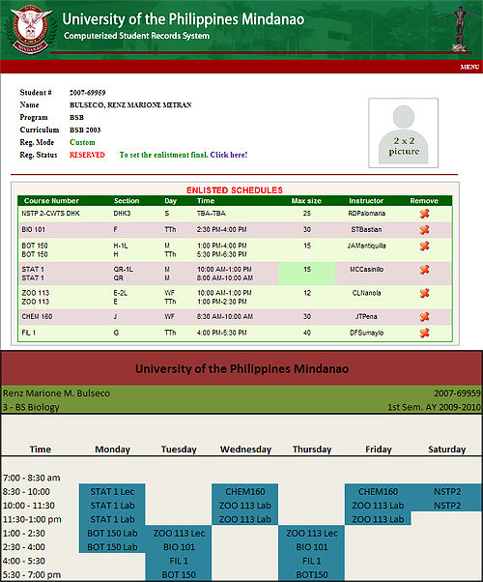The height and width of the screenshot is (582, 483).
Task: Click the Thursday BOT150 block
Action: point(312,574)
